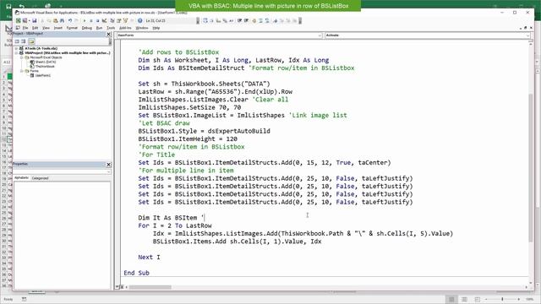
Task: Toggle Bookmark with the flag icon
Action: click(x=276, y=20)
